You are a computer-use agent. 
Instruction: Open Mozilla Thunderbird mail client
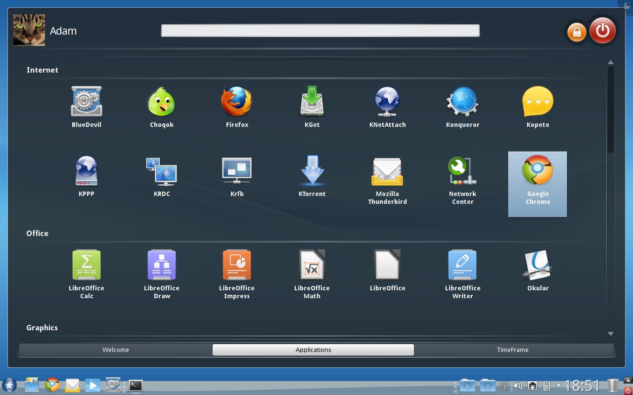[x=387, y=181]
